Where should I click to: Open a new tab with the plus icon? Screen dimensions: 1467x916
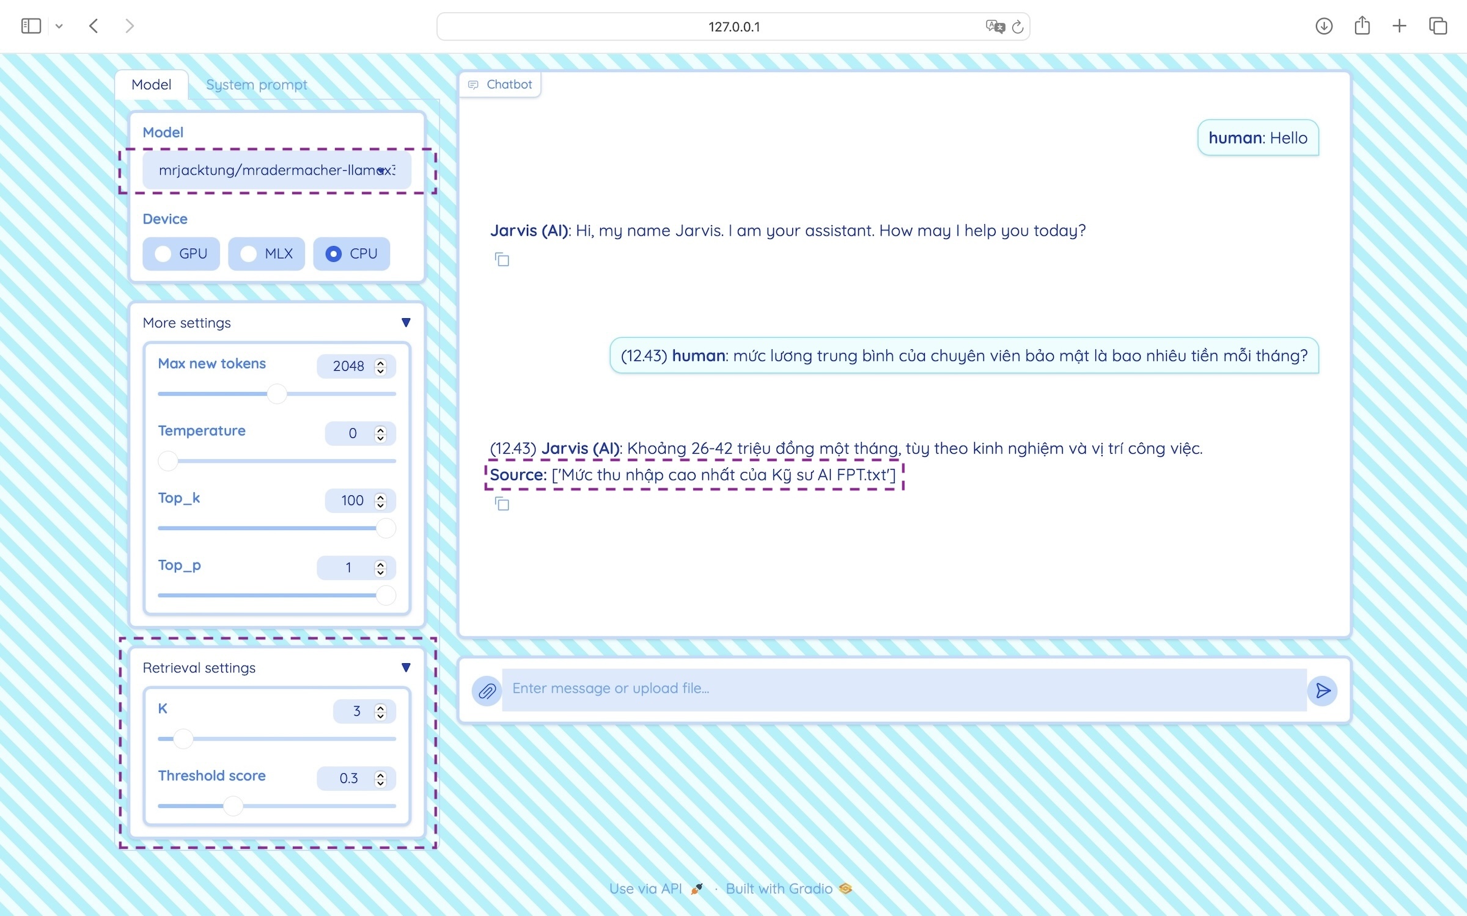click(x=1399, y=26)
